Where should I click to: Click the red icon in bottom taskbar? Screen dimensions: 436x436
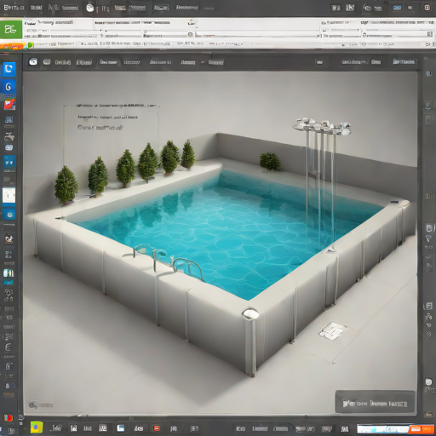click(x=157, y=428)
